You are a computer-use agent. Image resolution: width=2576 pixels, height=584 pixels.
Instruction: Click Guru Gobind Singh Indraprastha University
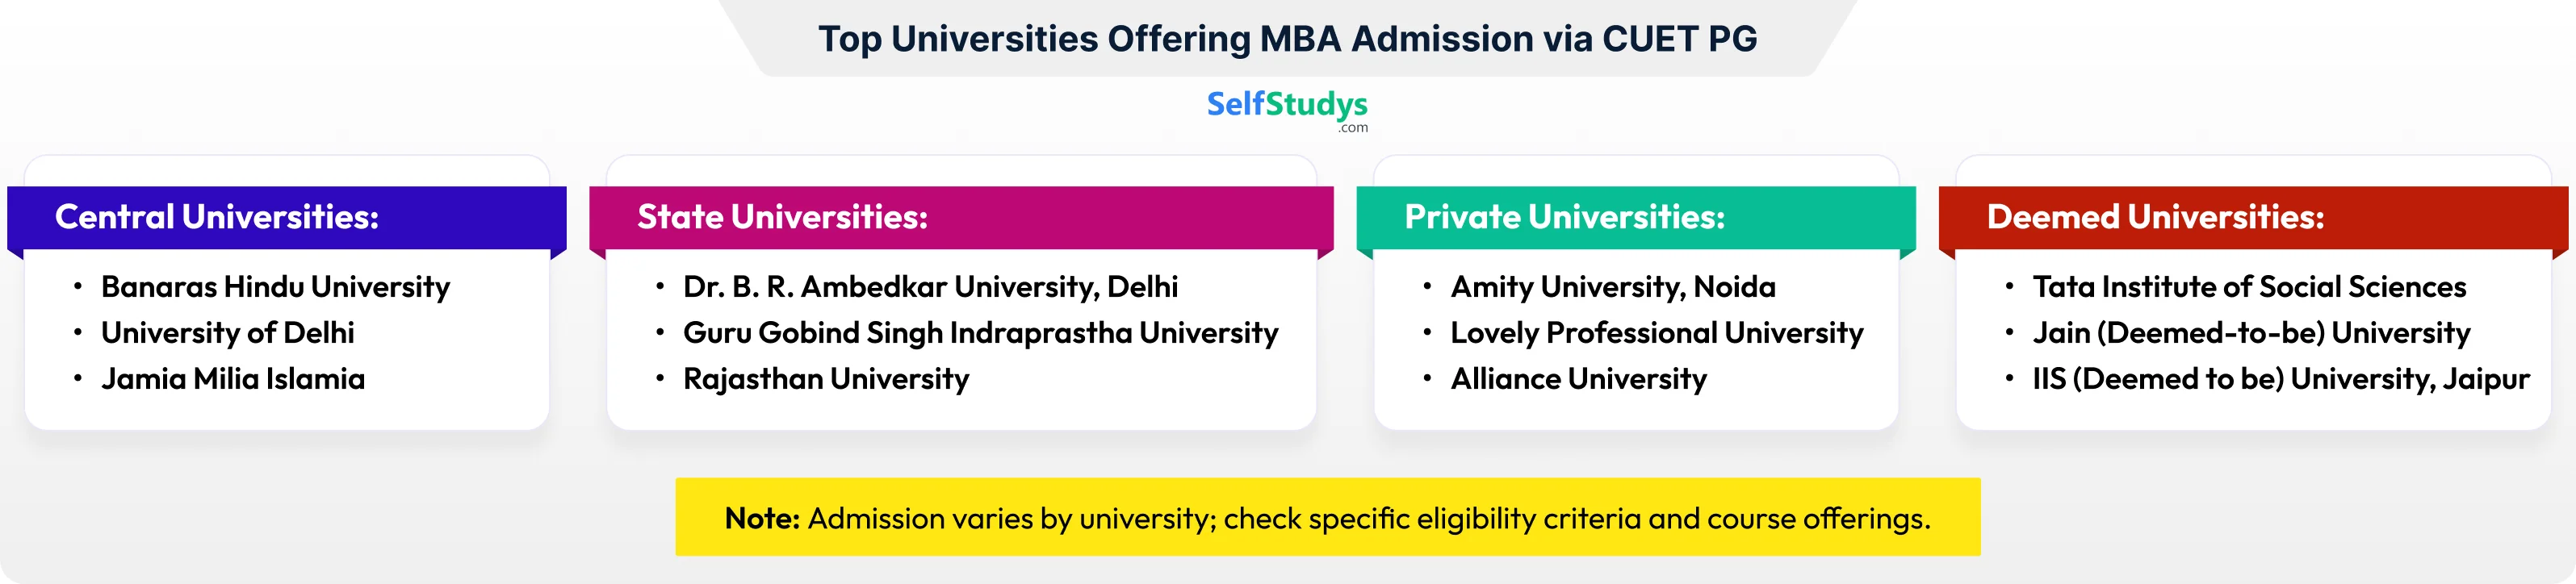coord(980,333)
